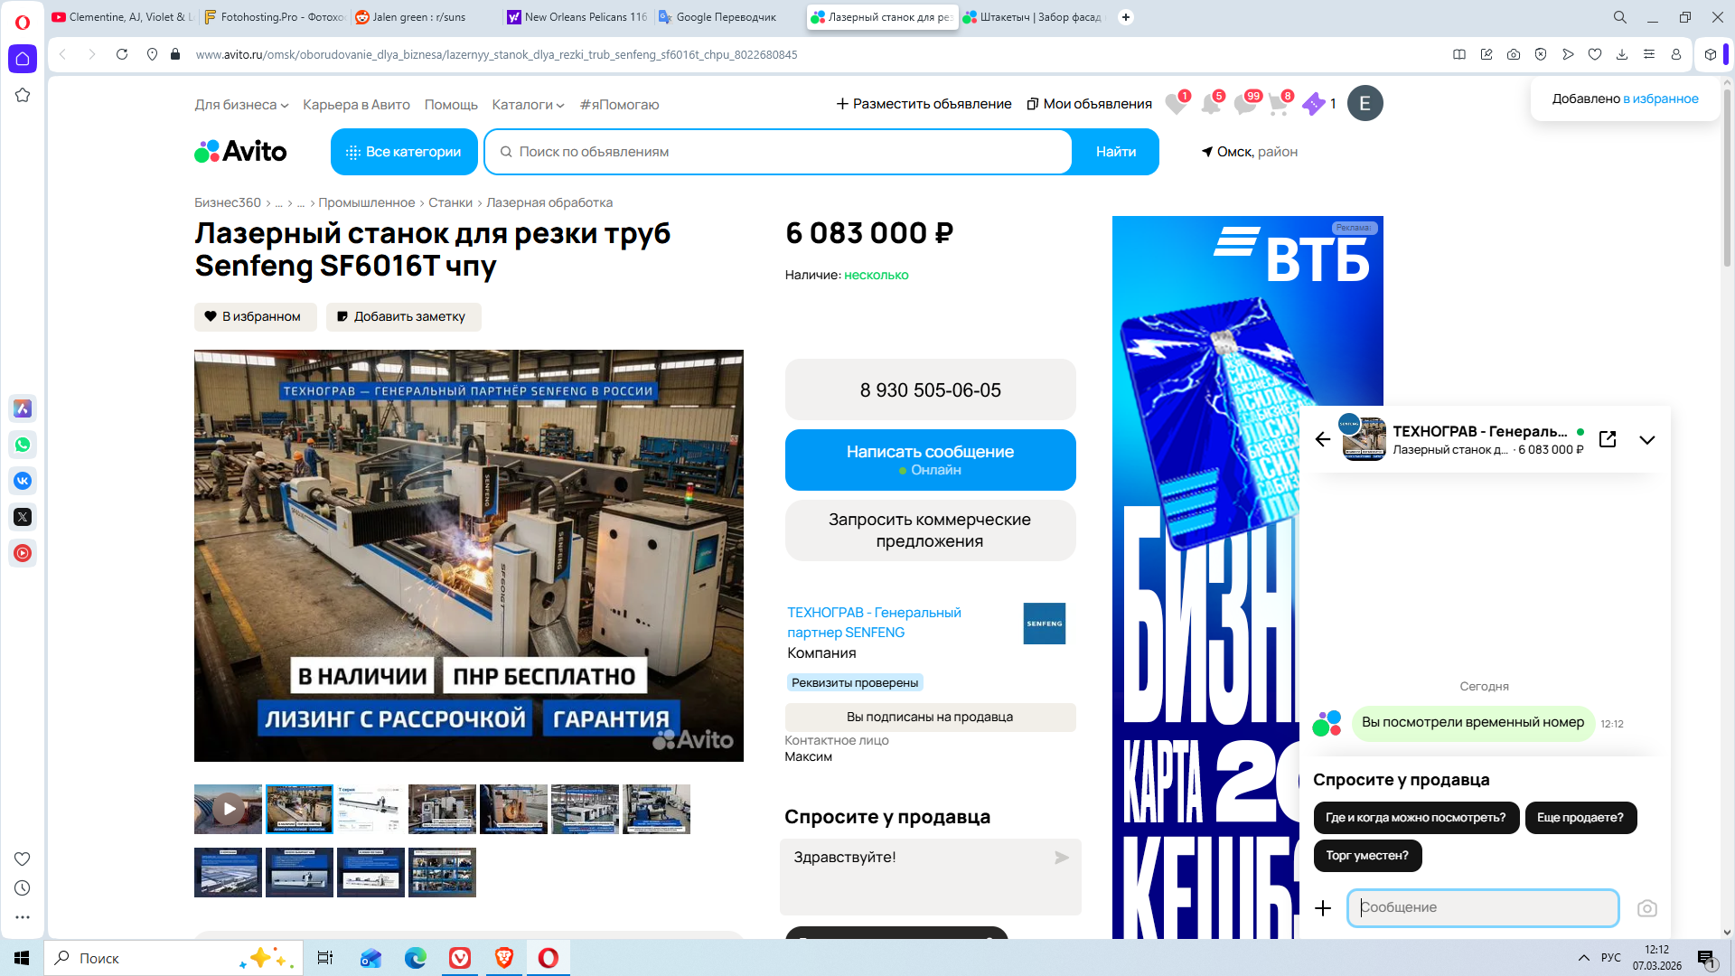Open the notifications bell icon
This screenshot has height=976, width=1735.
click(x=1210, y=105)
